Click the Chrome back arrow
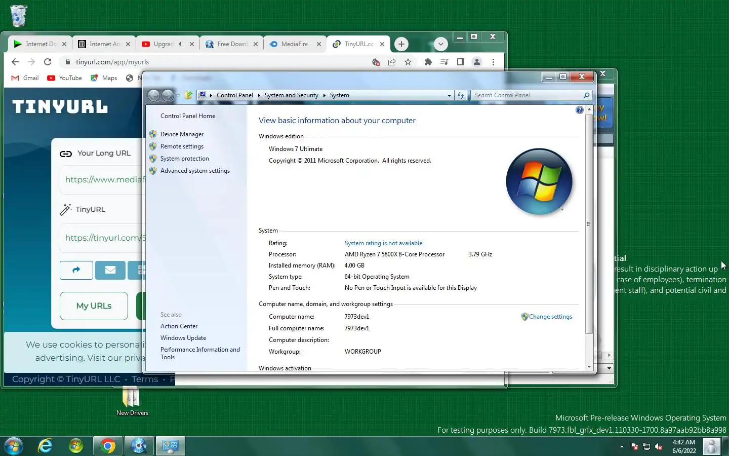 [15, 62]
